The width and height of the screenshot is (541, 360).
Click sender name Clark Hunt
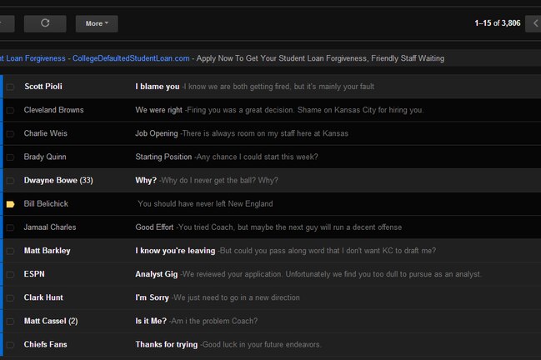point(43,297)
